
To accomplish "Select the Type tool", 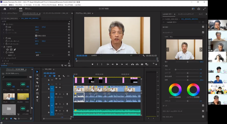I will click(x=37, y=101).
